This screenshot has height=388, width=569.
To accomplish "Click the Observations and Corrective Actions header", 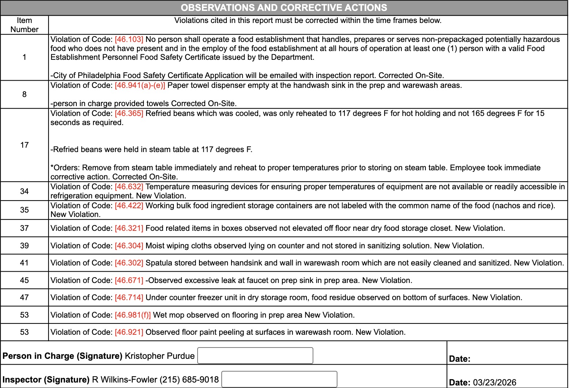I will point(284,8).
